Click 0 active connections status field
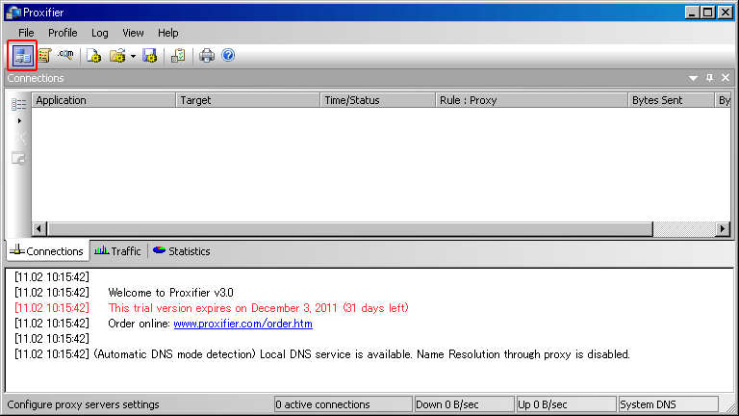739x416 pixels. coord(344,404)
